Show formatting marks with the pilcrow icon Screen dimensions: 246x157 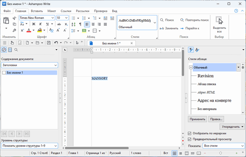pyautogui.click(x=80, y=24)
